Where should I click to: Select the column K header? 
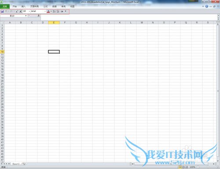[120, 22]
